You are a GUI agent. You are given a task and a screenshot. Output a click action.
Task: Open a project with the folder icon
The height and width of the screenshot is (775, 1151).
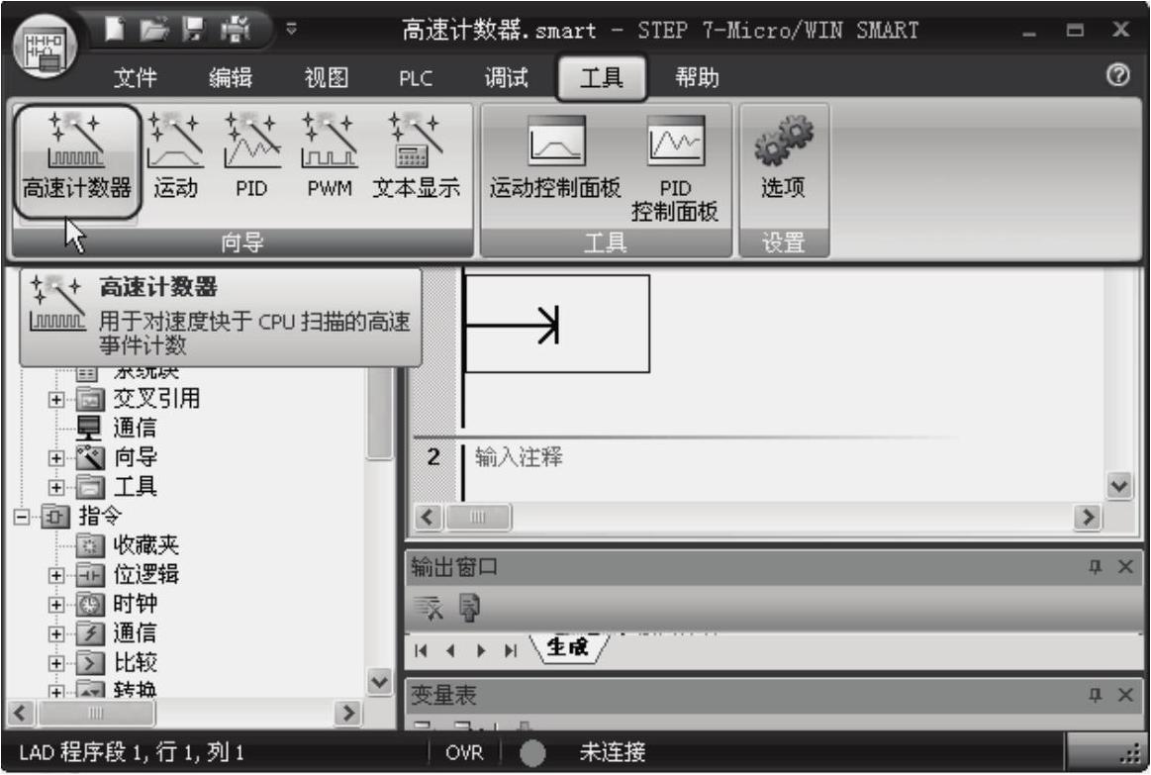click(154, 30)
